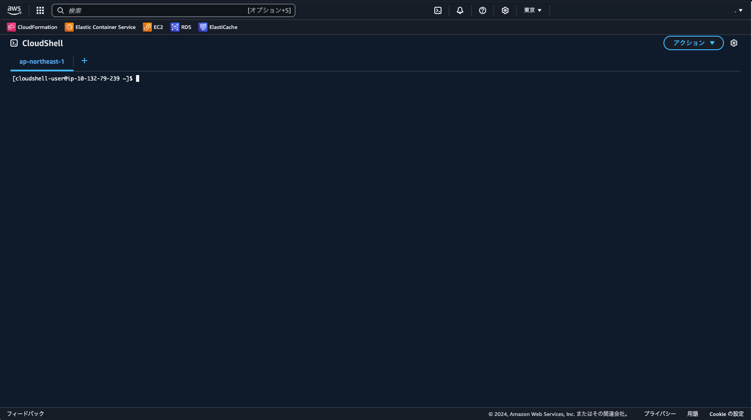Image resolution: width=752 pixels, height=420 pixels.
Task: Open the help question mark menu
Action: [x=483, y=10]
